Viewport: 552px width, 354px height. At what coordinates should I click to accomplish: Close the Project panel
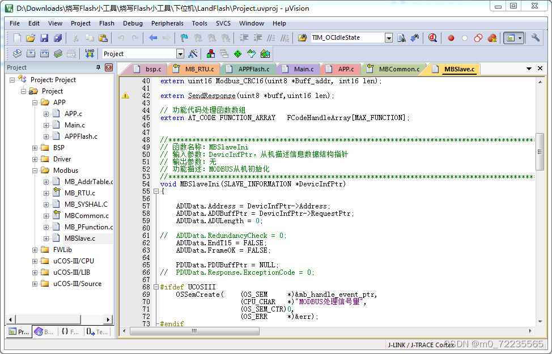(x=109, y=67)
